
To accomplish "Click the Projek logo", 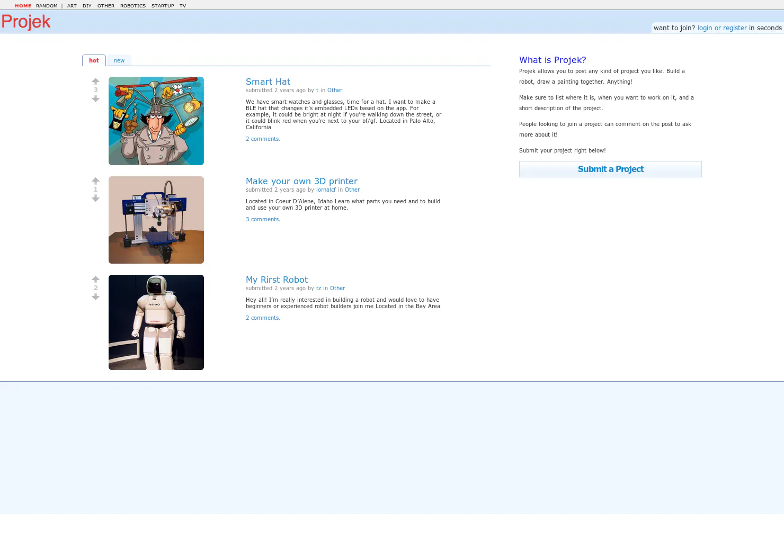I will coord(26,22).
